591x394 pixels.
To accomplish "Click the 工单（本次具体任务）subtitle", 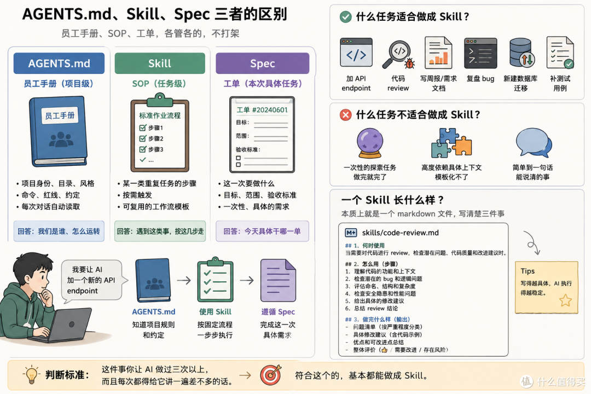I will point(263,83).
